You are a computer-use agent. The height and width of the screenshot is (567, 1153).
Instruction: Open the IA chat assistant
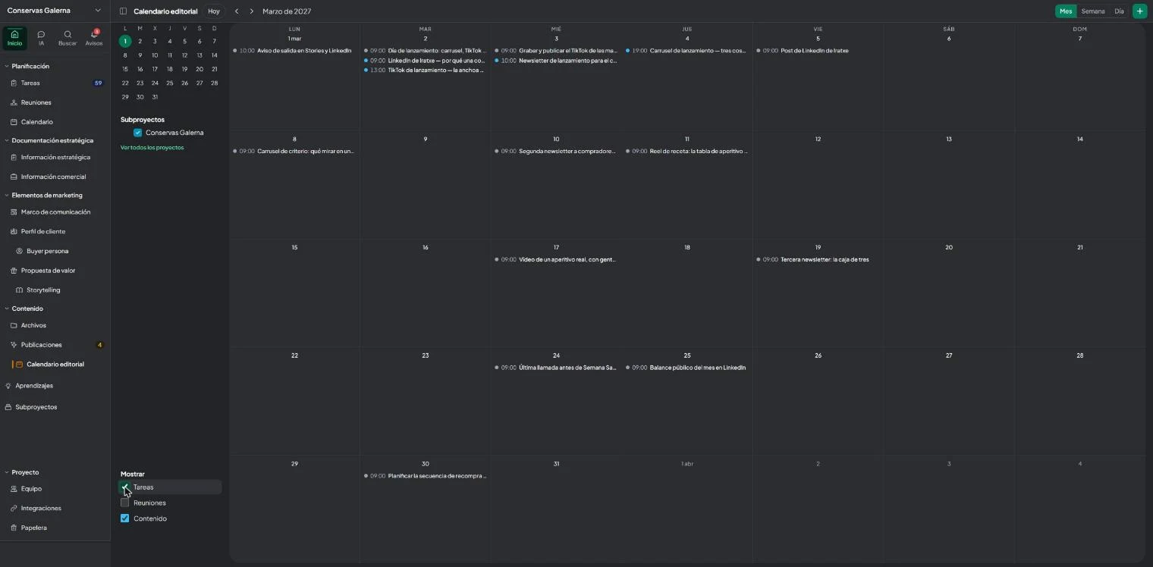point(41,38)
